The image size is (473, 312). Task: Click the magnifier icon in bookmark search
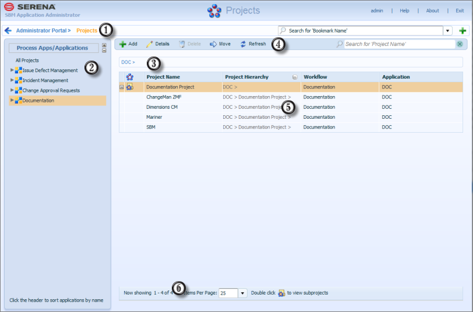[x=283, y=30]
